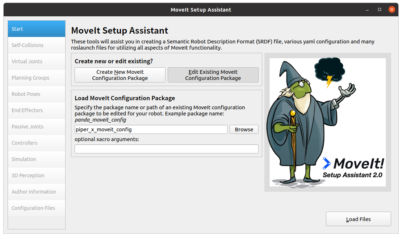The width and height of the screenshot is (402, 237).
Task: Click the Browse button
Action: click(x=244, y=130)
